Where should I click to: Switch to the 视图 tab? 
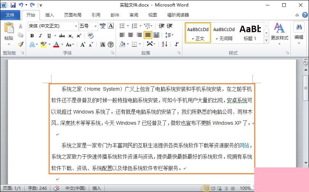[x=153, y=15]
